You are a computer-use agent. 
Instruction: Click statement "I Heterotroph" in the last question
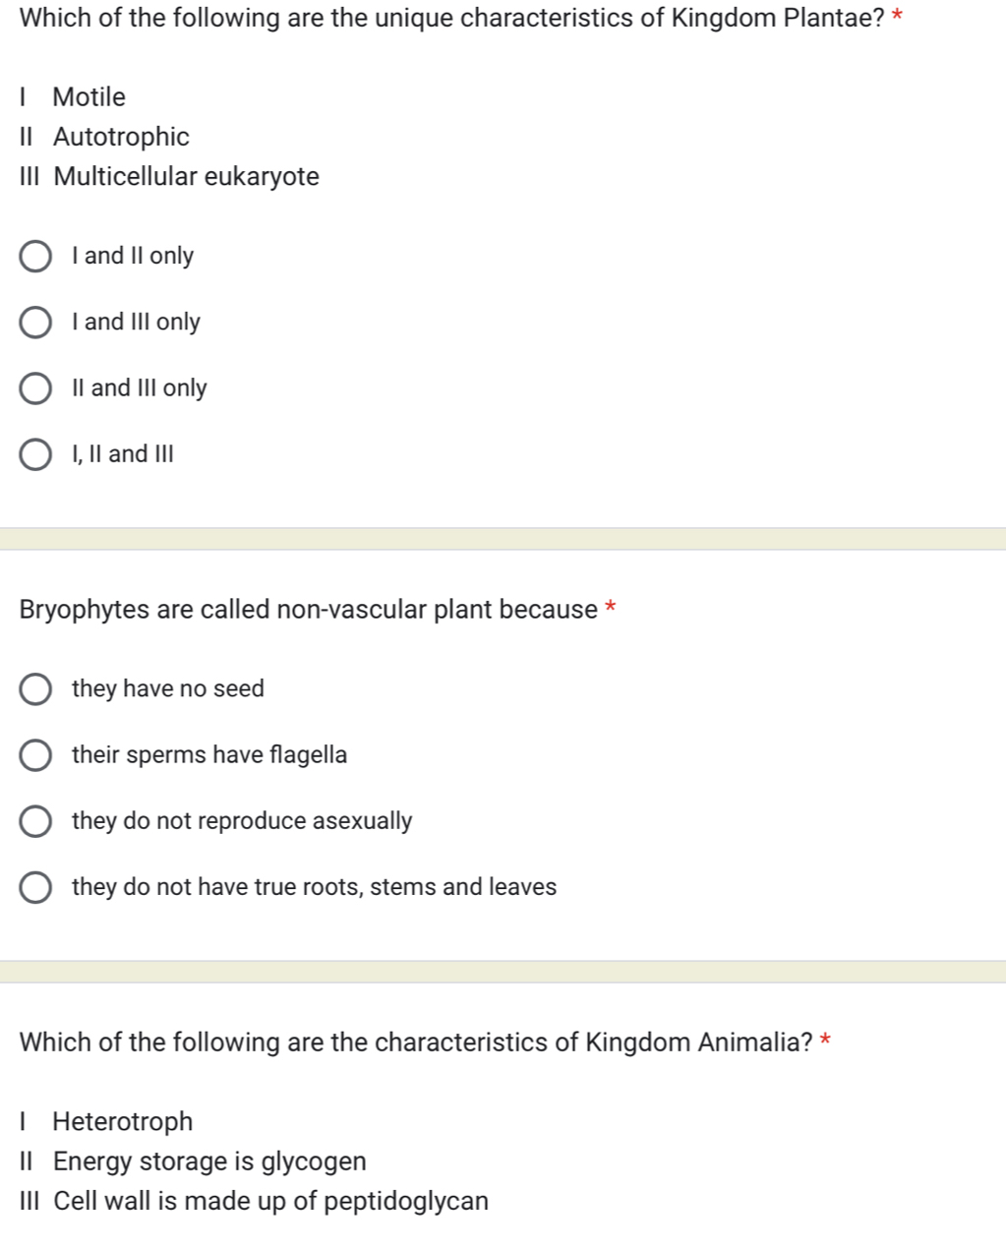coord(105,1121)
